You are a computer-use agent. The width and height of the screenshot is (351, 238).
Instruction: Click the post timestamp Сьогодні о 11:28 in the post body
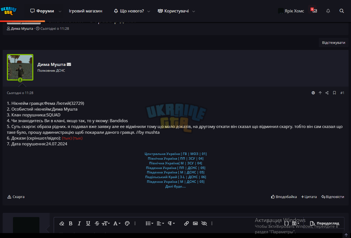(20, 93)
